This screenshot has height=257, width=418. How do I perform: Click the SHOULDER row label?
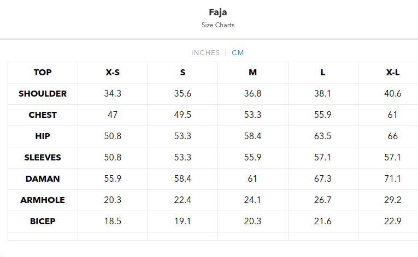(x=43, y=94)
